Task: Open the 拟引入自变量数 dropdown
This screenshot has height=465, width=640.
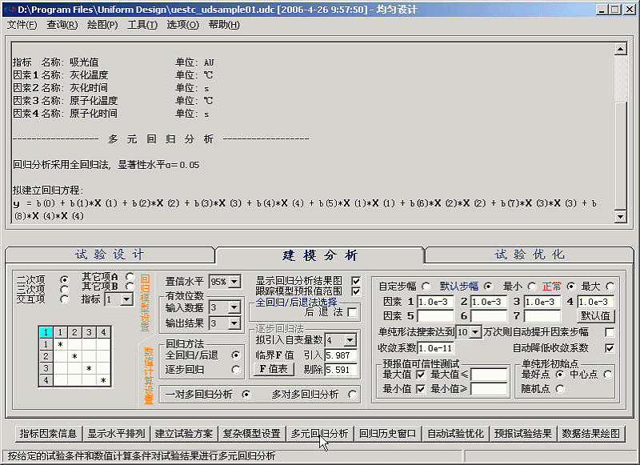Action: click(350, 340)
